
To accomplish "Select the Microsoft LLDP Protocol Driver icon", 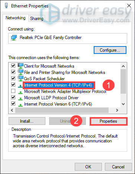I will [20, 99].
